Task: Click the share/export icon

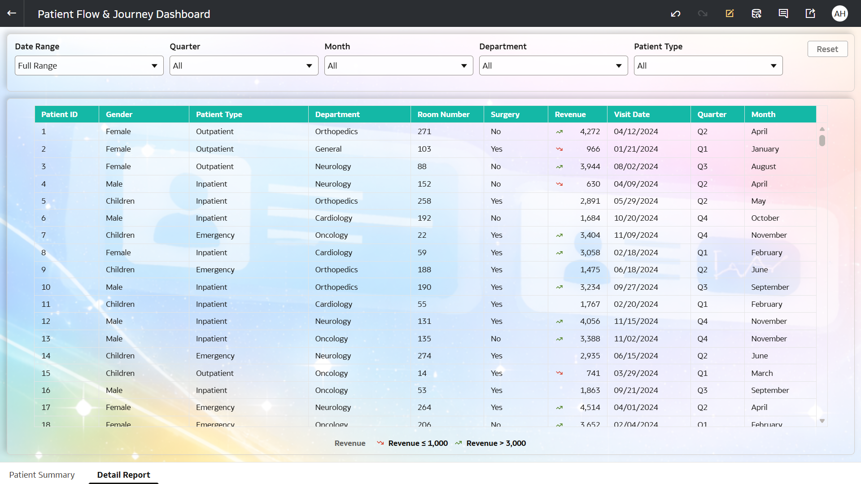Action: pyautogui.click(x=810, y=13)
